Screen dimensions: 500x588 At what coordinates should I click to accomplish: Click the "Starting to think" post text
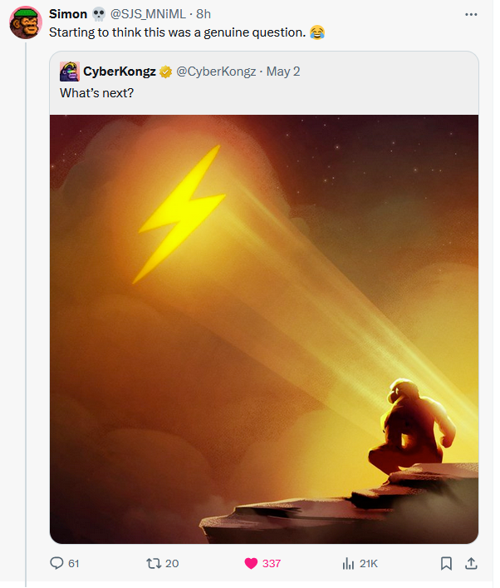(177, 32)
